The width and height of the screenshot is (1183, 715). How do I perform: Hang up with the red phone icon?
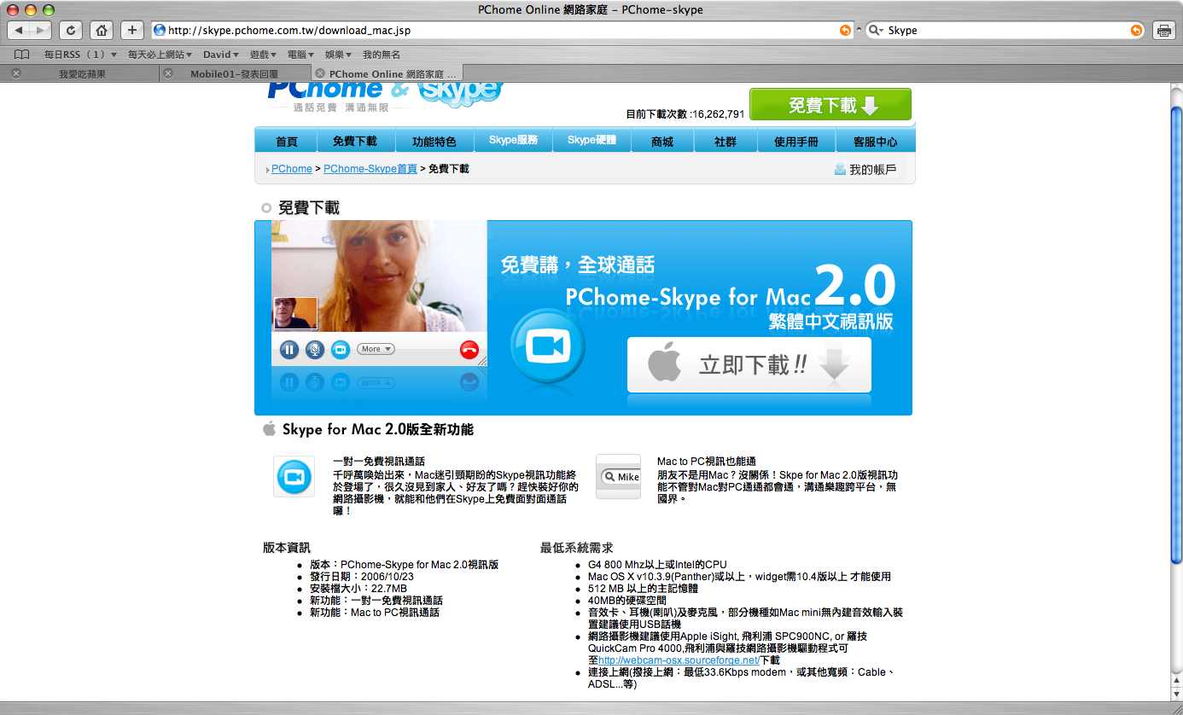click(x=469, y=349)
